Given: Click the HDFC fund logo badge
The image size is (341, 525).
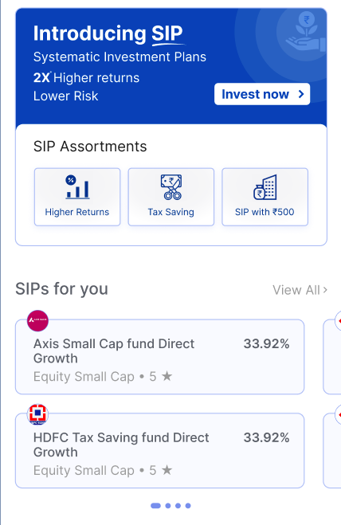Looking at the screenshot, I should click(x=37, y=414).
